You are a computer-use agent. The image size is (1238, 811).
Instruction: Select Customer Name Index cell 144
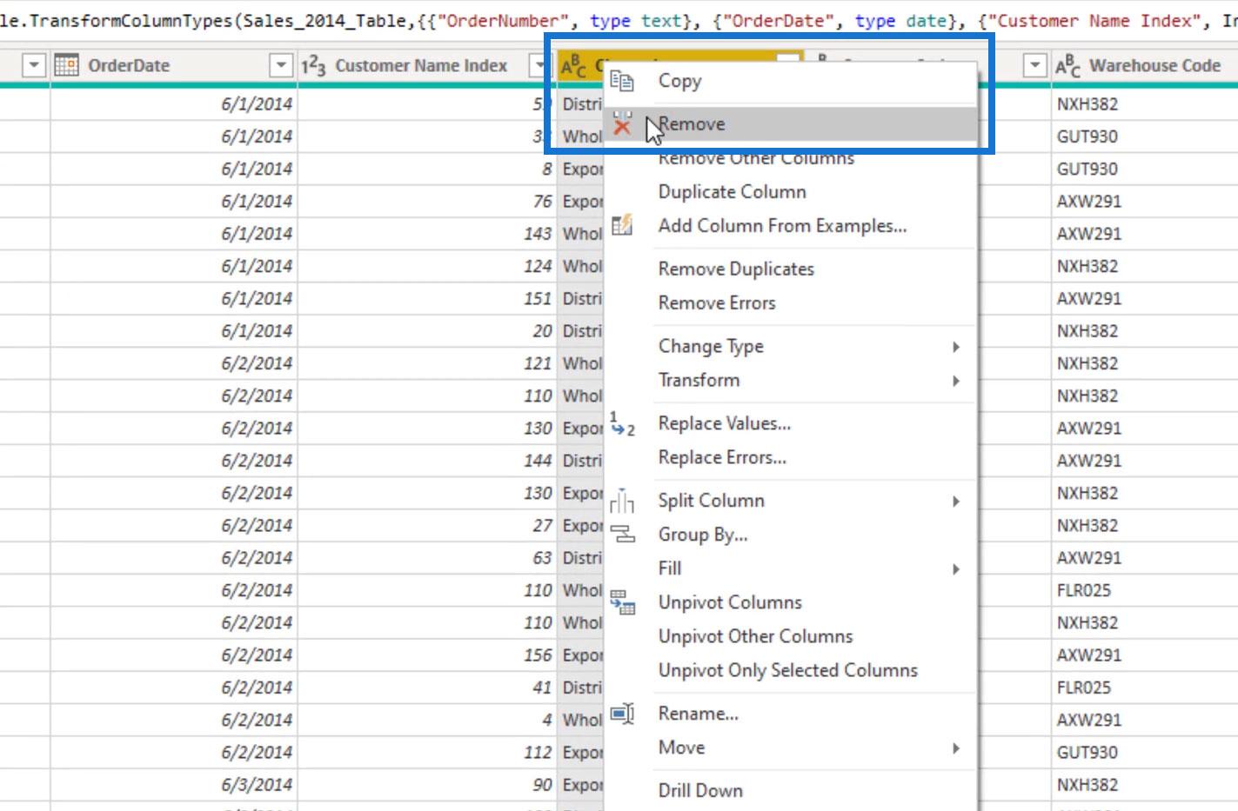click(x=426, y=460)
